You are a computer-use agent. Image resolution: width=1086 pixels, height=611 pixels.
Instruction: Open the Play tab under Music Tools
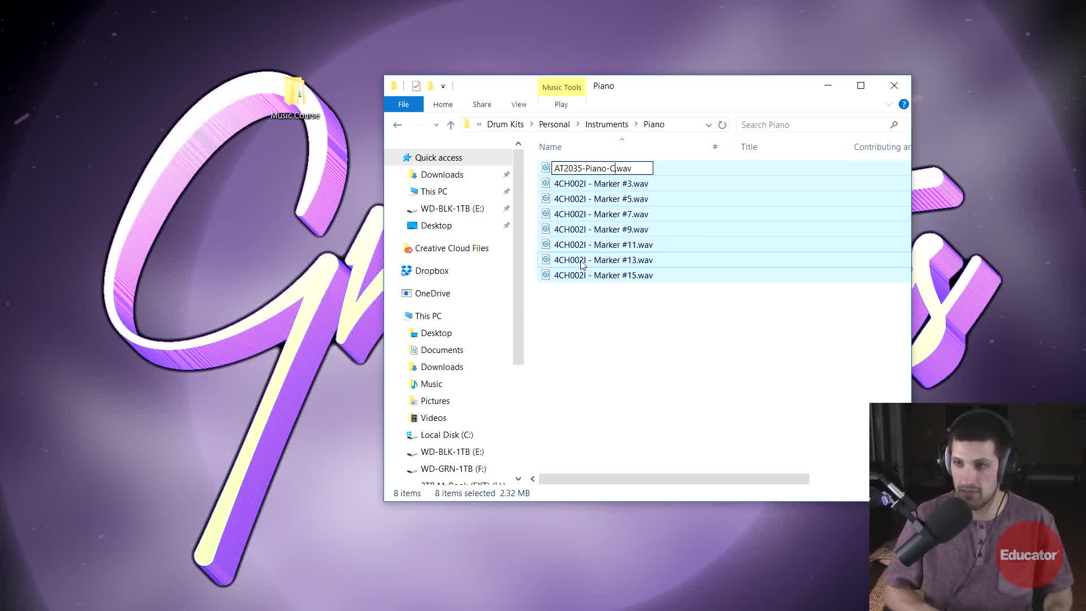pos(561,105)
